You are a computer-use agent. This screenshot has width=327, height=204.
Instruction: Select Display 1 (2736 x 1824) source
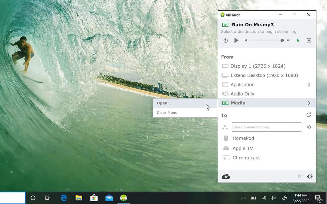click(x=258, y=66)
